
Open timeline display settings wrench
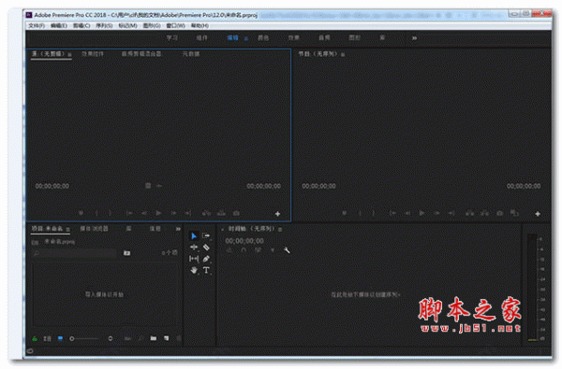(287, 250)
